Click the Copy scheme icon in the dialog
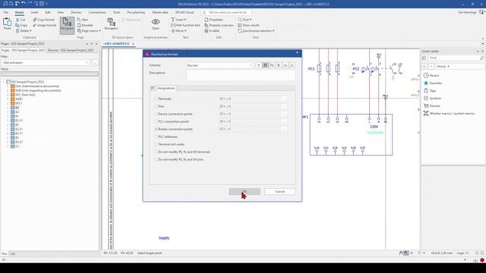This screenshot has height=273, width=486. [272, 65]
